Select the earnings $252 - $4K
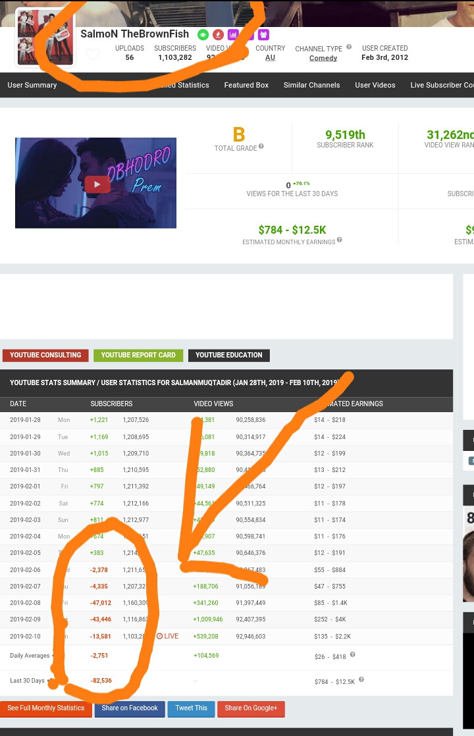 click(x=330, y=619)
